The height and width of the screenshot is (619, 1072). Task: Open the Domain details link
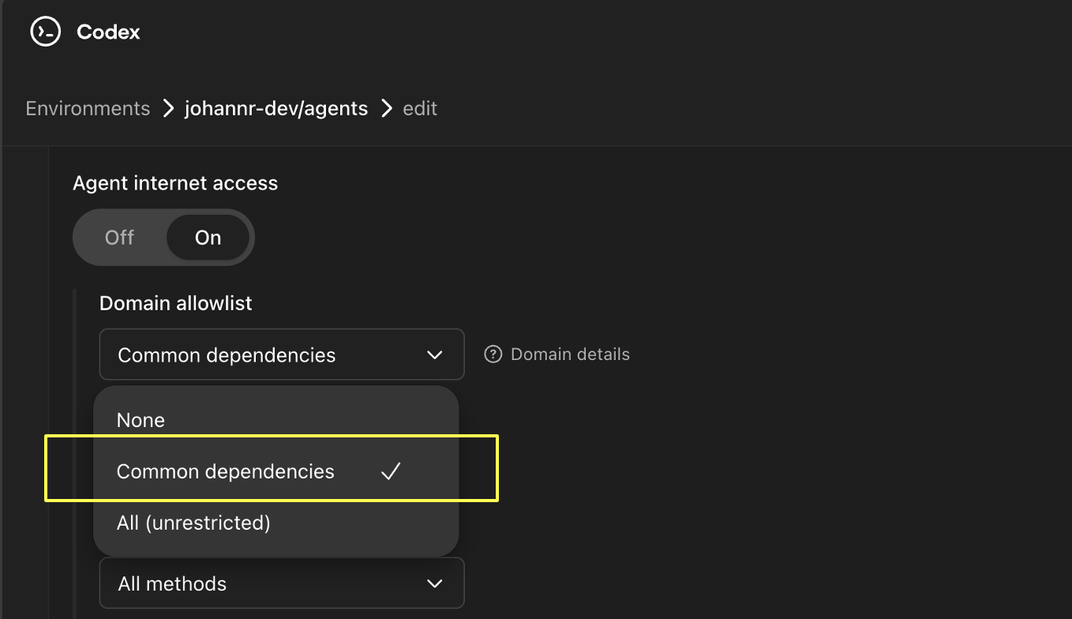[570, 355]
